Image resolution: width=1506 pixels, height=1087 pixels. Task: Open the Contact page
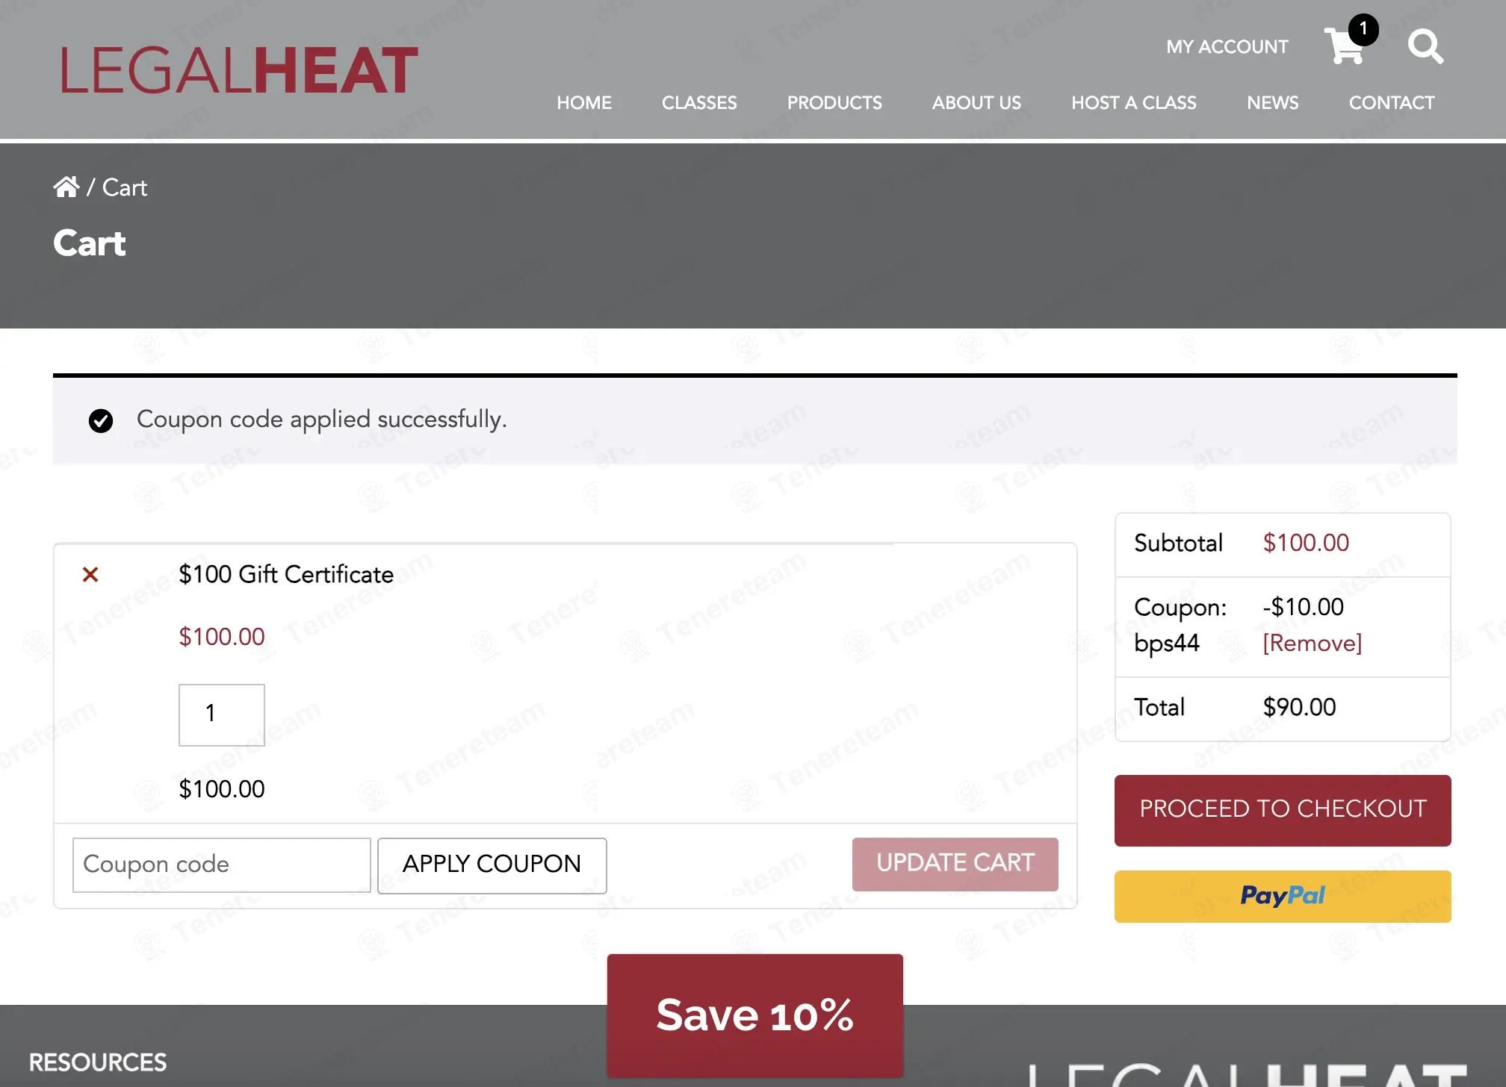point(1392,102)
